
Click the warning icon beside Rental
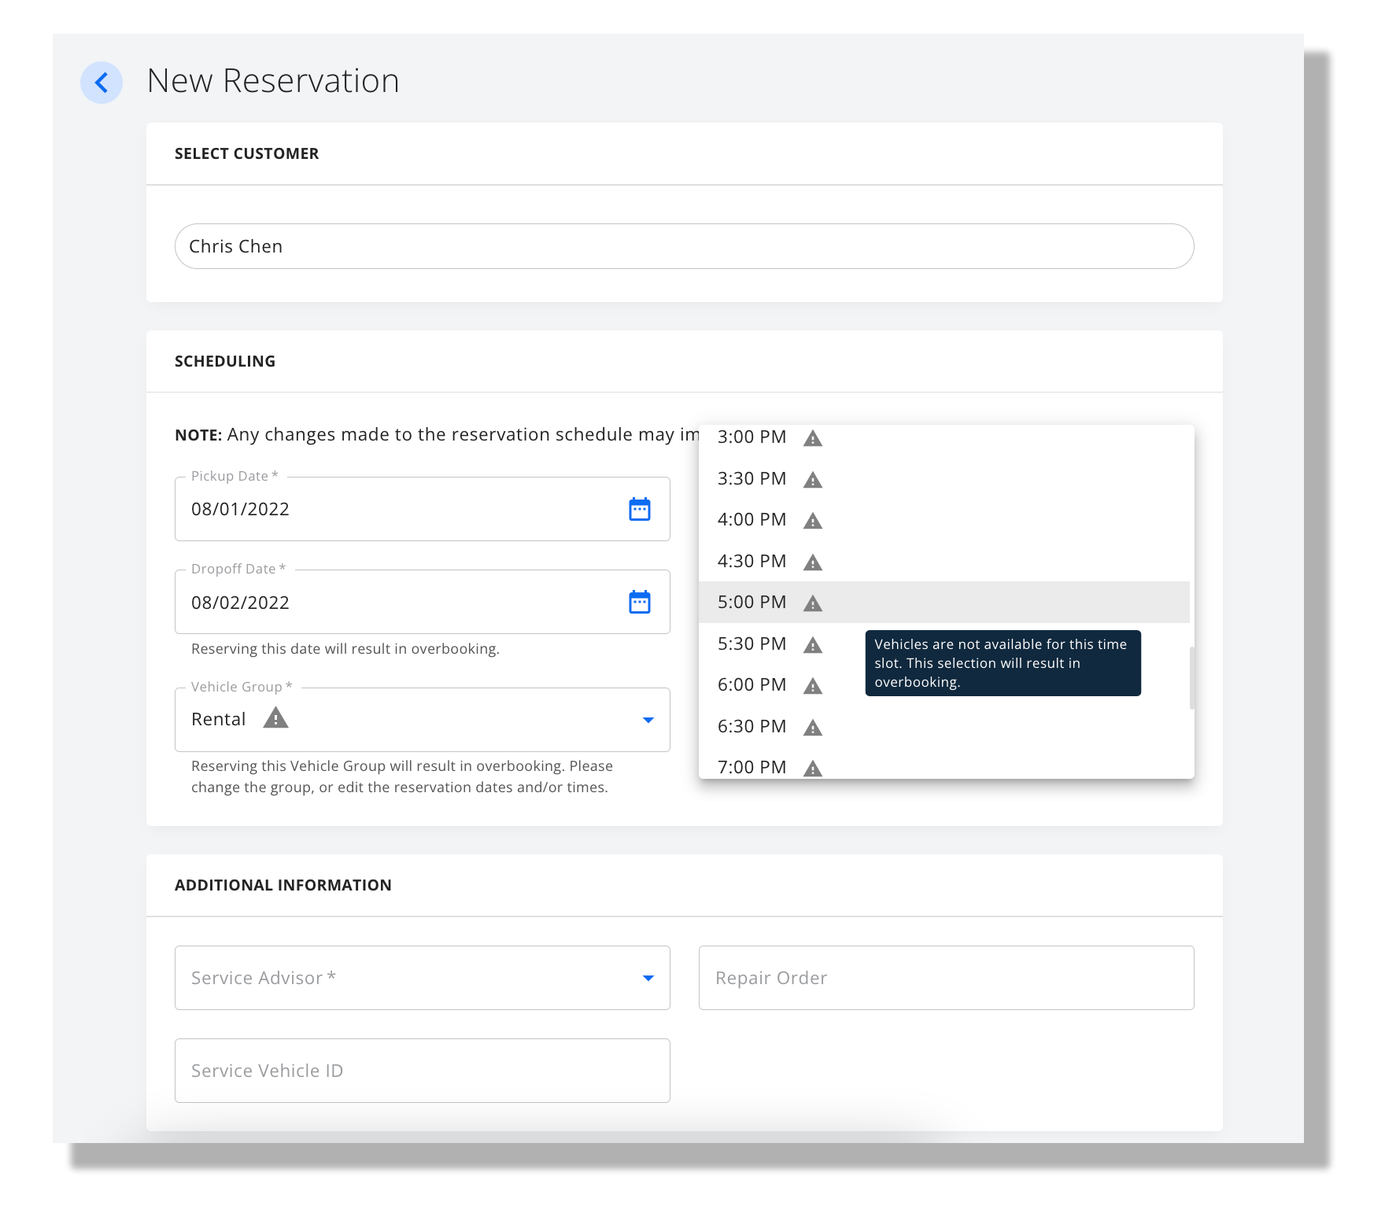275,717
